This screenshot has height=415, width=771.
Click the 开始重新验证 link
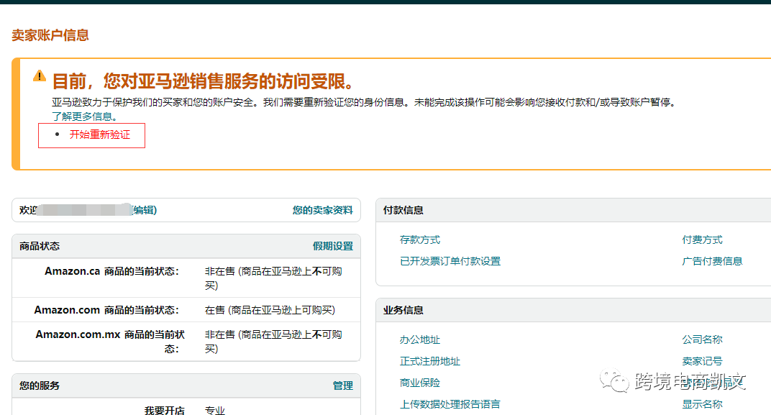pos(100,134)
